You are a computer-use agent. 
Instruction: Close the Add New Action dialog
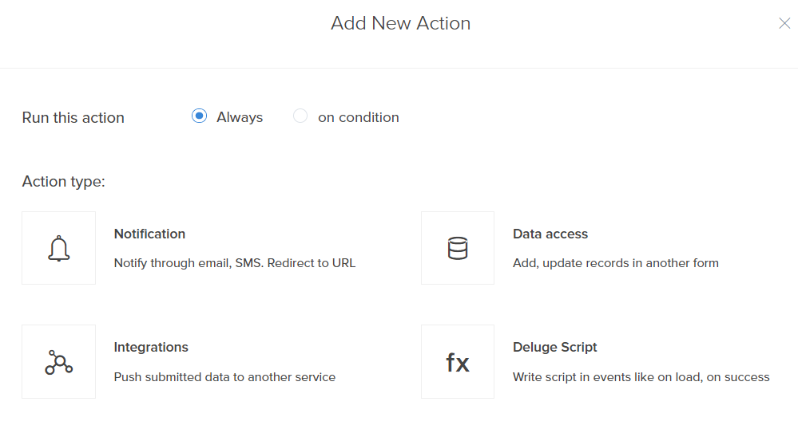click(x=784, y=23)
